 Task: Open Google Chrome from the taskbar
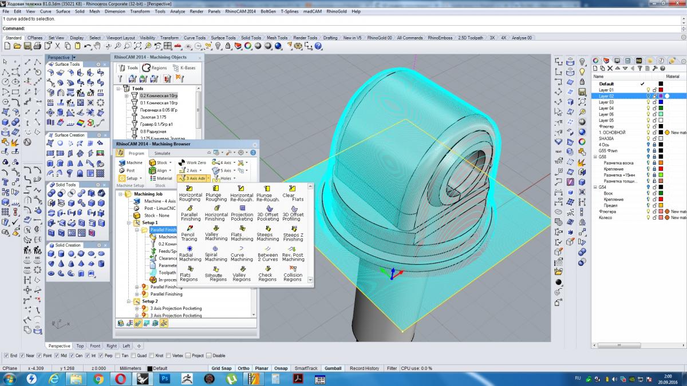point(98,379)
